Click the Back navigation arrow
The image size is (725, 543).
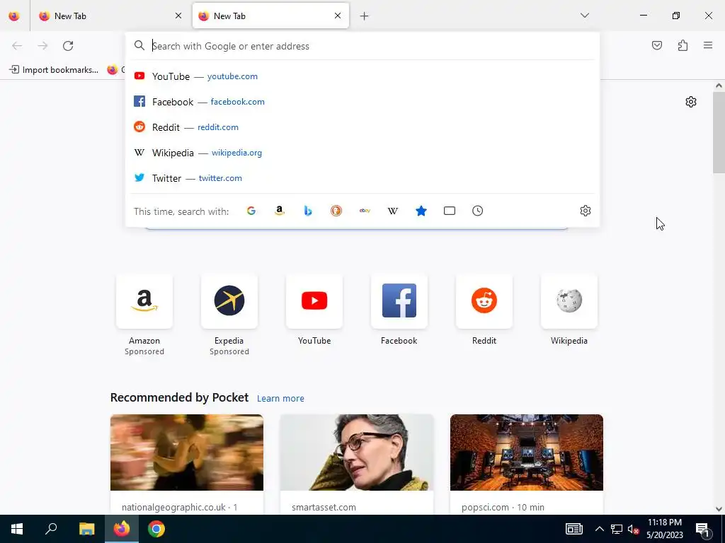click(17, 46)
